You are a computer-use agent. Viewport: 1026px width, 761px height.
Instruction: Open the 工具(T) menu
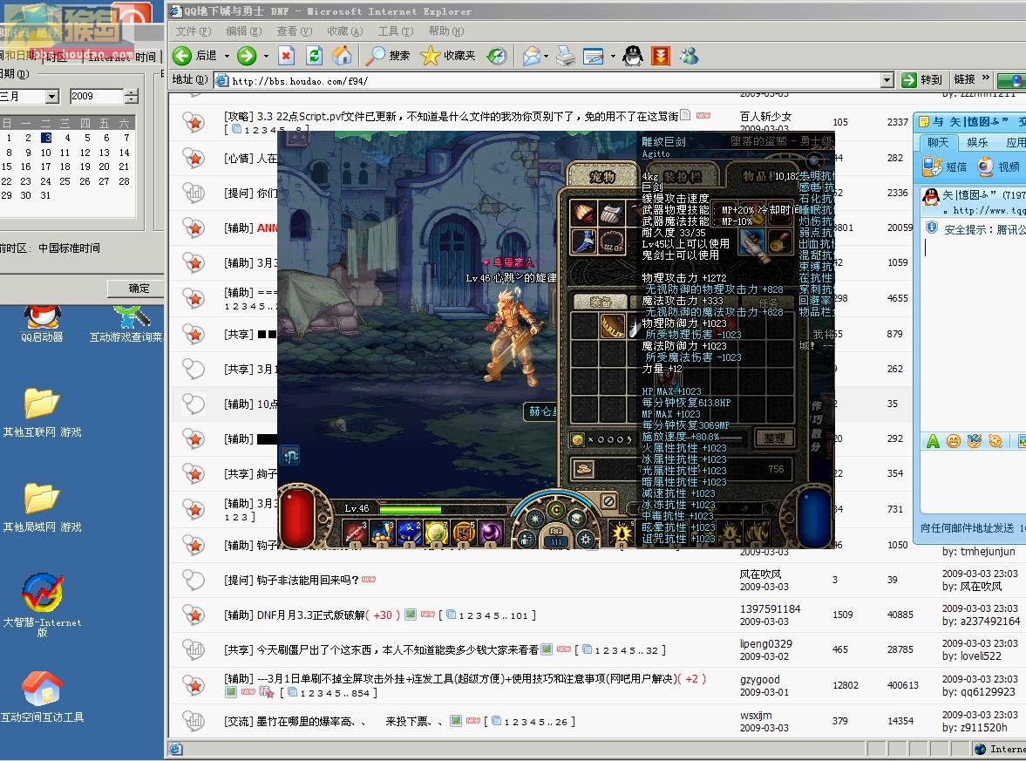click(x=395, y=31)
